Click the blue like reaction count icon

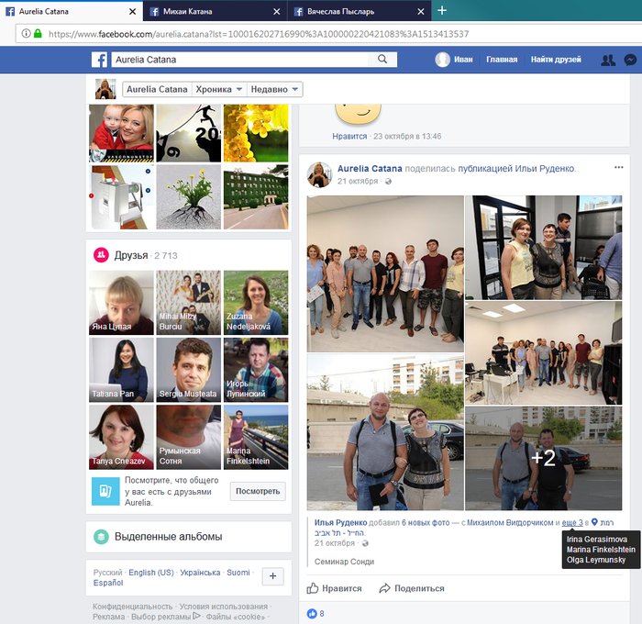[x=312, y=613]
